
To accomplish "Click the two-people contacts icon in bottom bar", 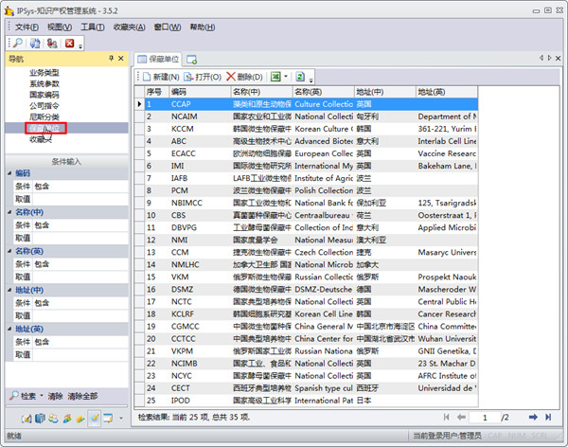I will 53,419.
